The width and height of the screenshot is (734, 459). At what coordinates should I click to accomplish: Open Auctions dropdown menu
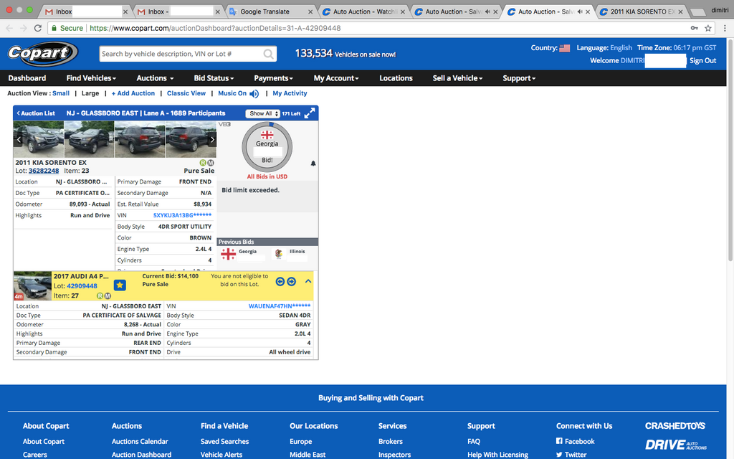tap(155, 78)
